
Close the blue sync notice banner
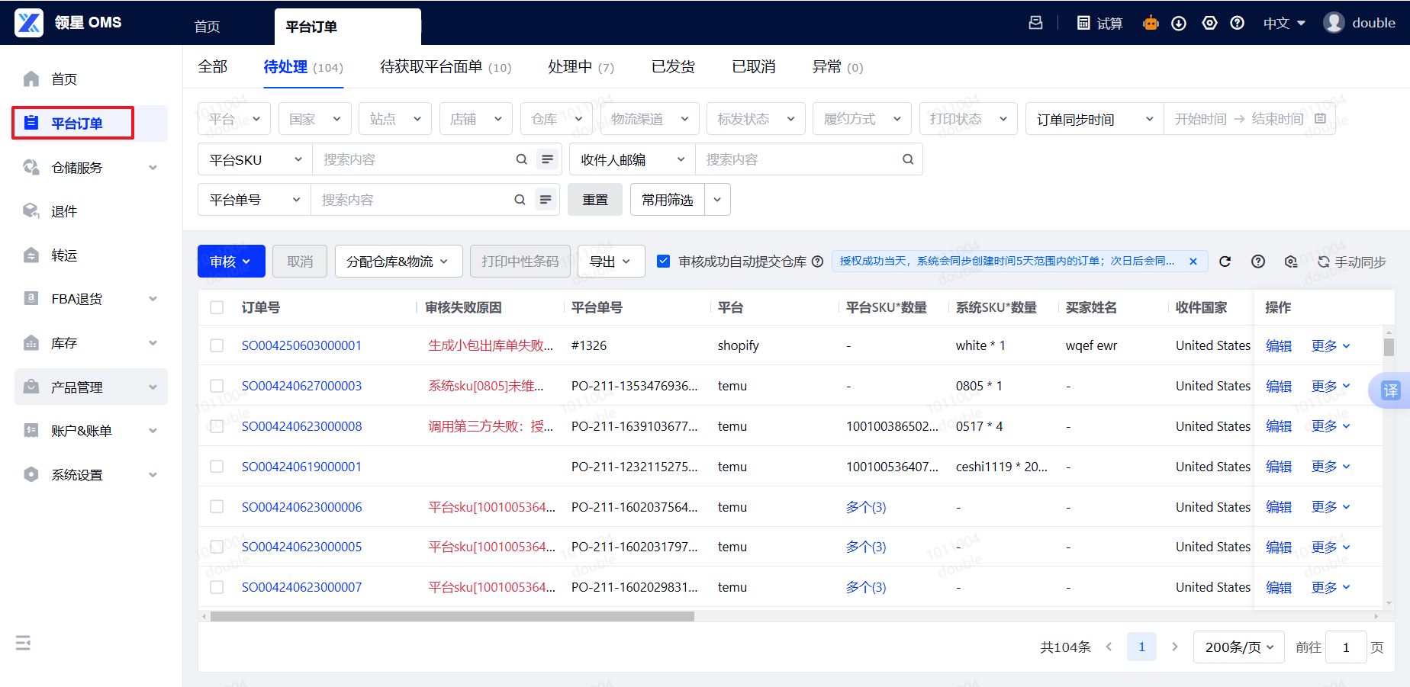1193,262
